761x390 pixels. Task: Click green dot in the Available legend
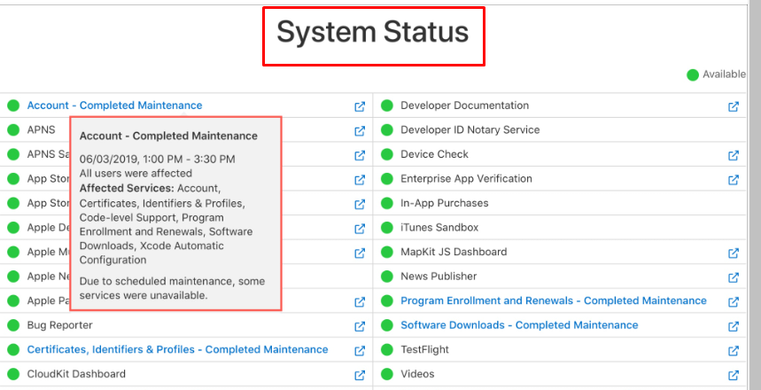tap(693, 74)
